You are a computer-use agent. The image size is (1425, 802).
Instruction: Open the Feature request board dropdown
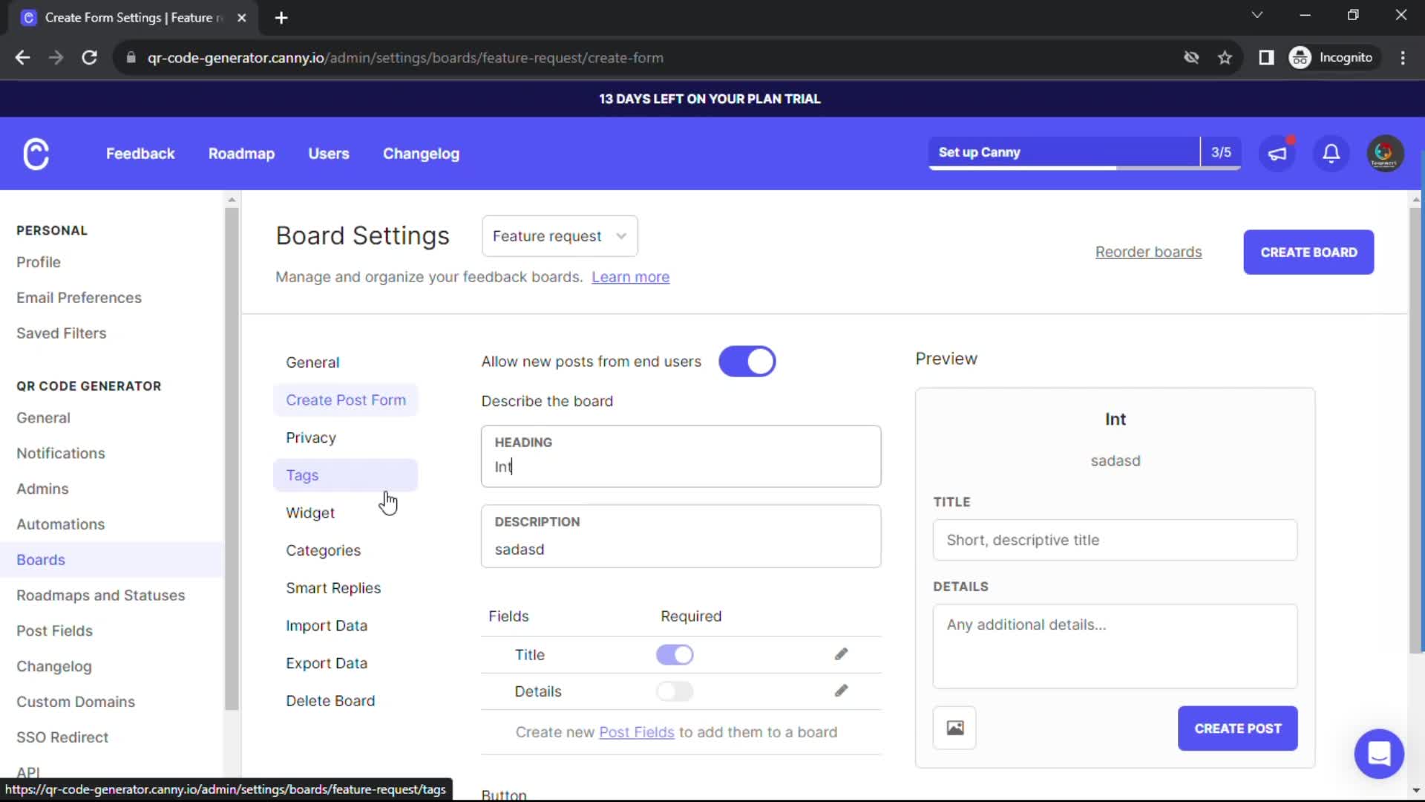tap(560, 236)
